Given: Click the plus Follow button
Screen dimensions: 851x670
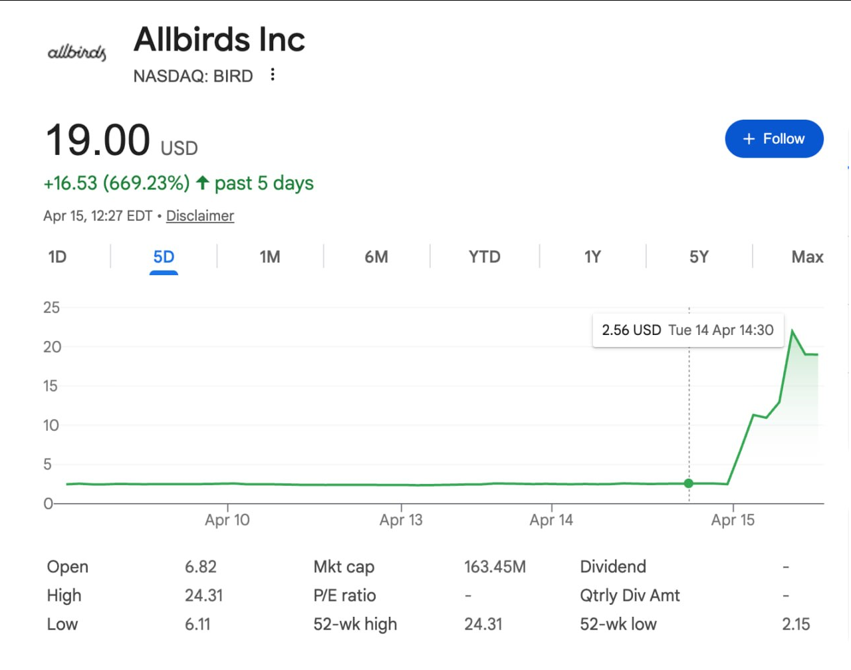Looking at the screenshot, I should coord(774,139).
